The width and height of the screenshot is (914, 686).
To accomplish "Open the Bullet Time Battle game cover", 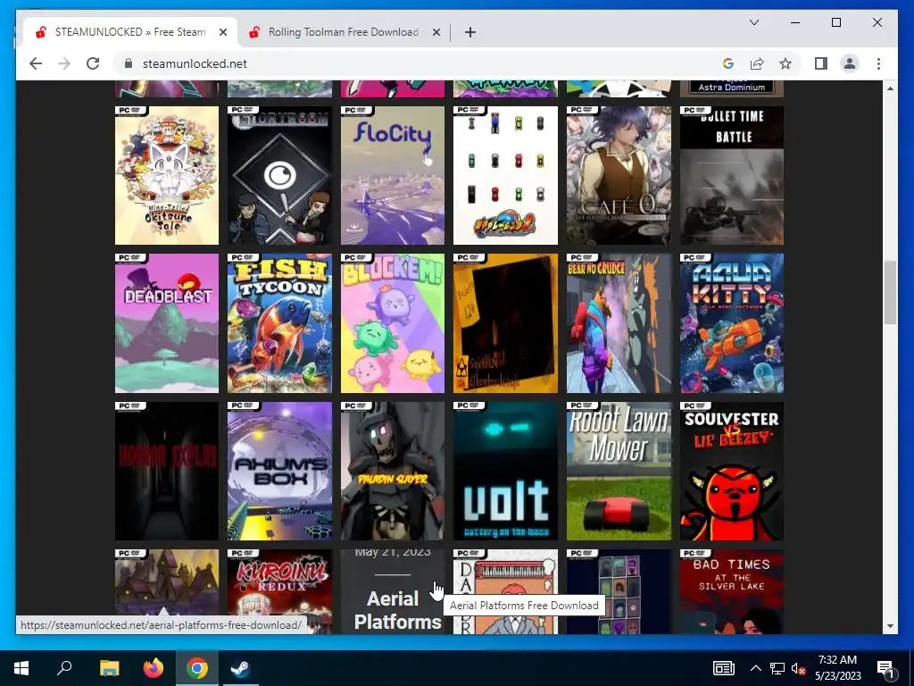I will pos(732,175).
